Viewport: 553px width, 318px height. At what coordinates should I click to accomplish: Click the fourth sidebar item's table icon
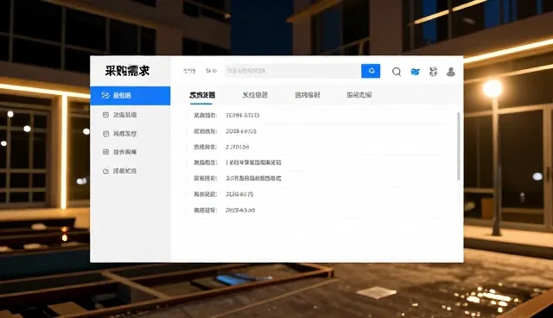[x=105, y=152]
